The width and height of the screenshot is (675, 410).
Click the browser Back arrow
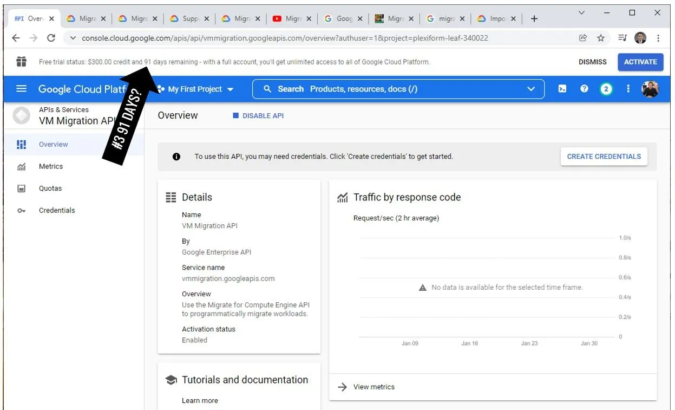(16, 38)
